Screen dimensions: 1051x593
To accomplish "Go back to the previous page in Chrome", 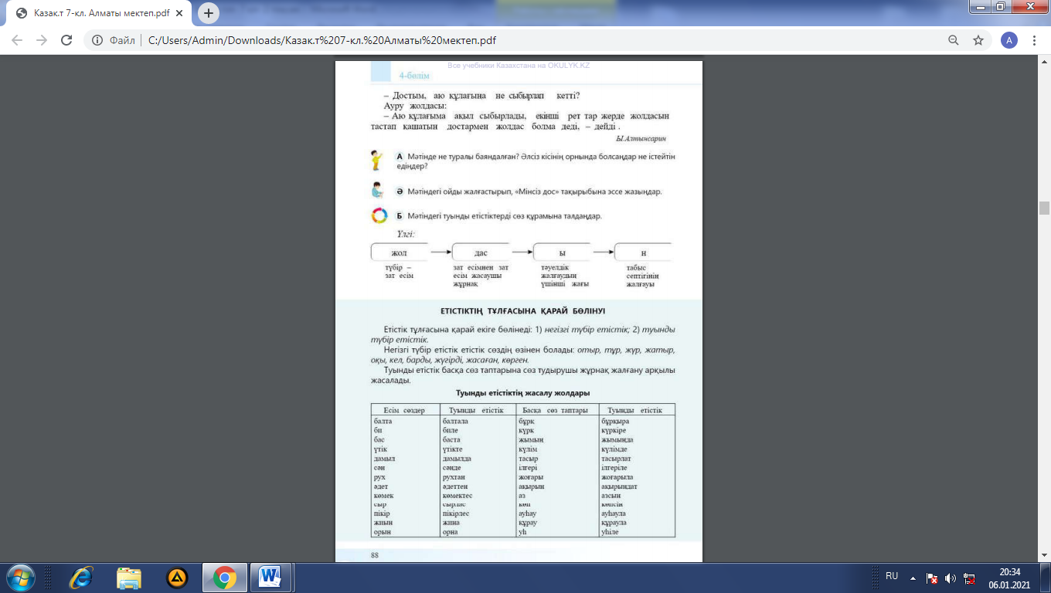I will coord(17,40).
